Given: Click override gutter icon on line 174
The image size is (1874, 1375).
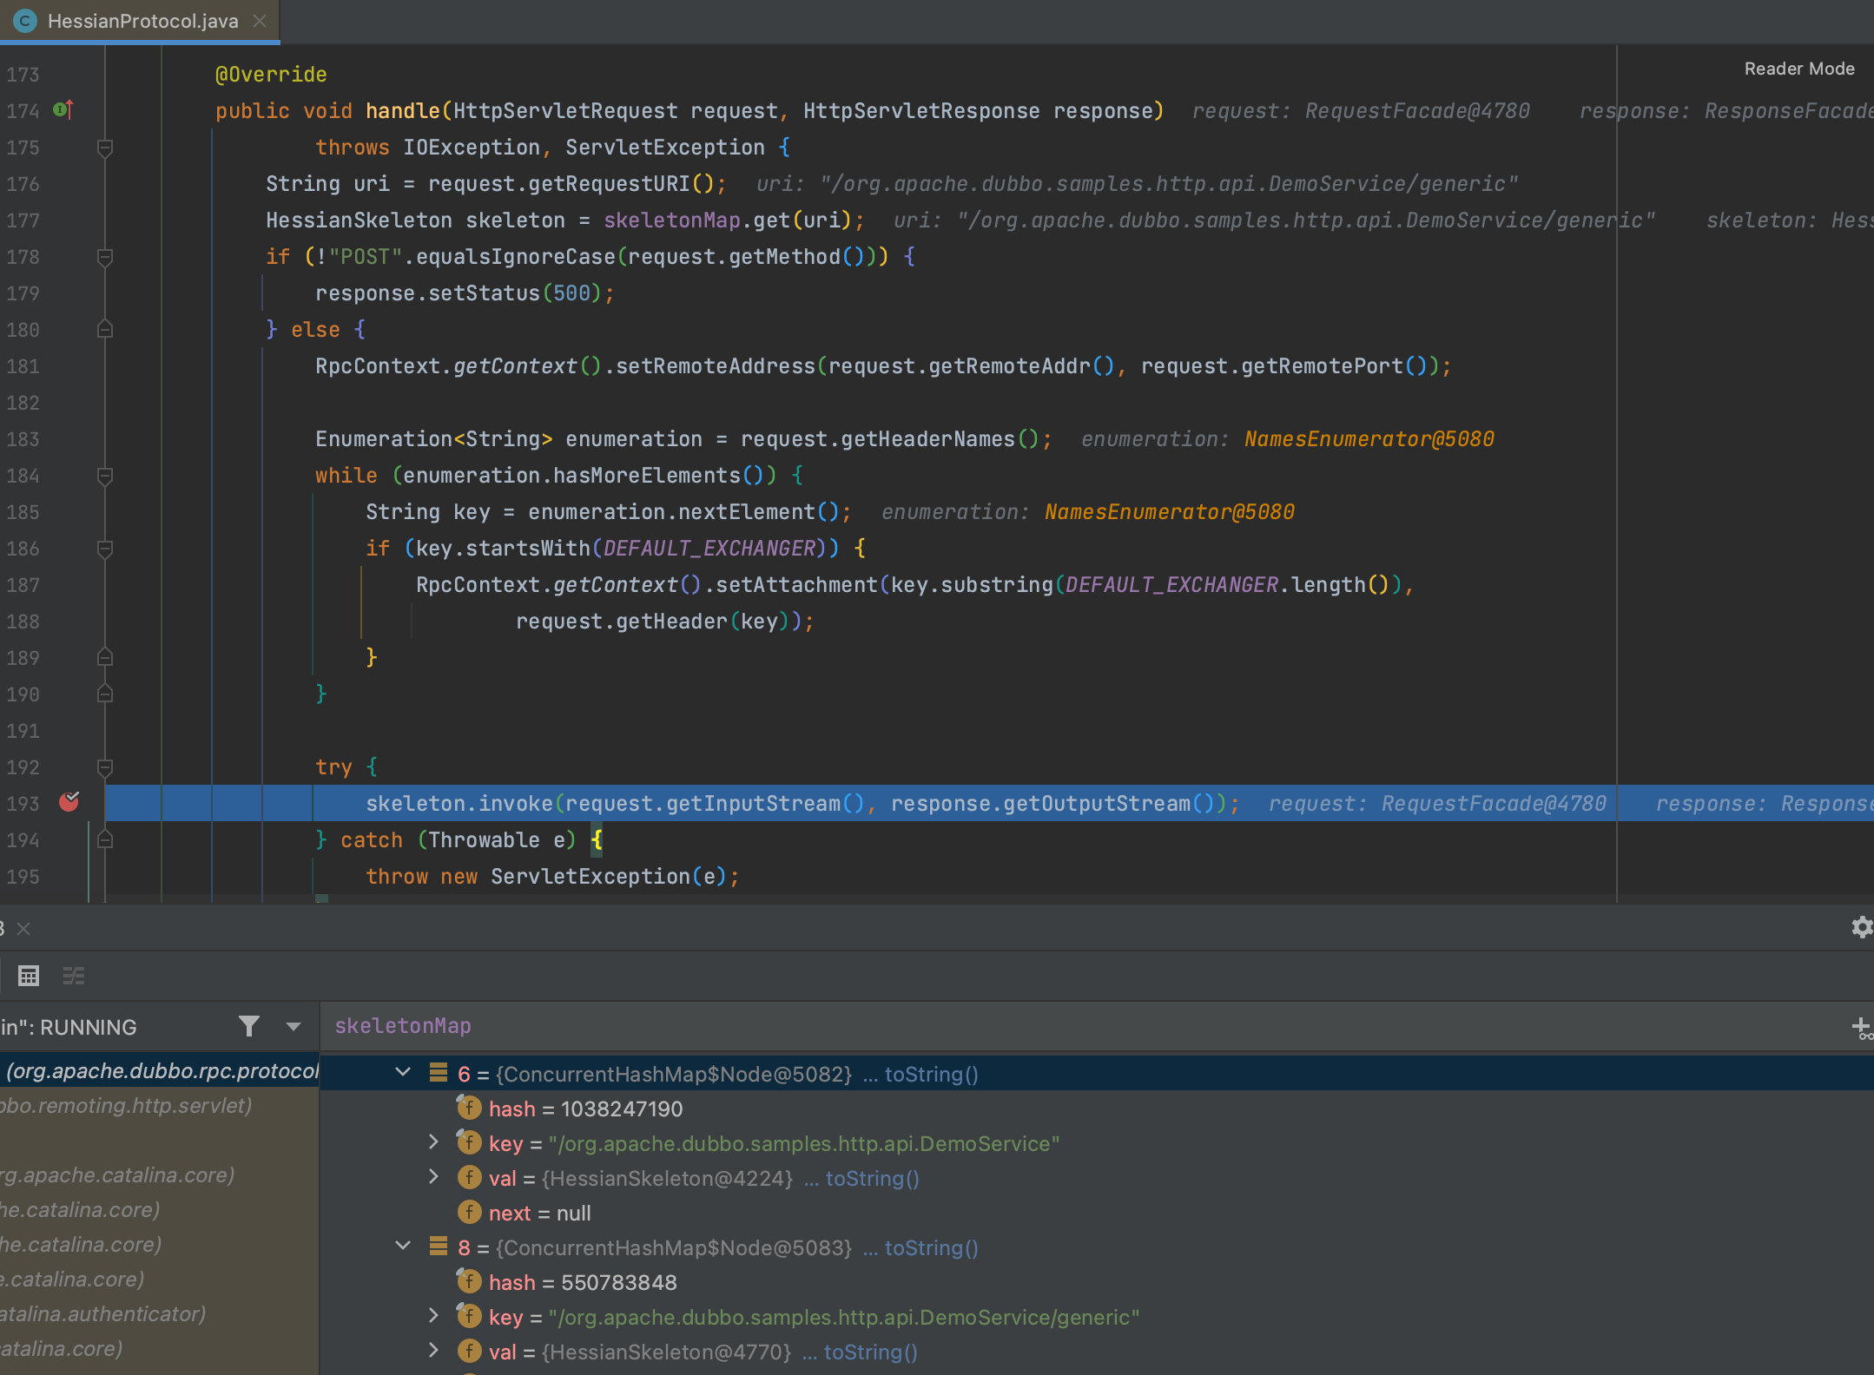Looking at the screenshot, I should click(x=63, y=110).
